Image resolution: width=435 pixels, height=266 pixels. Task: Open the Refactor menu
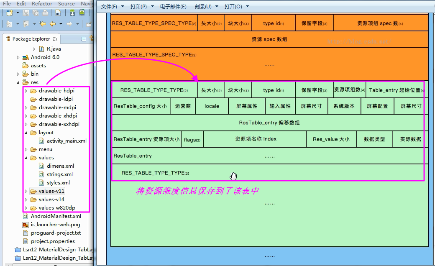click(x=42, y=4)
